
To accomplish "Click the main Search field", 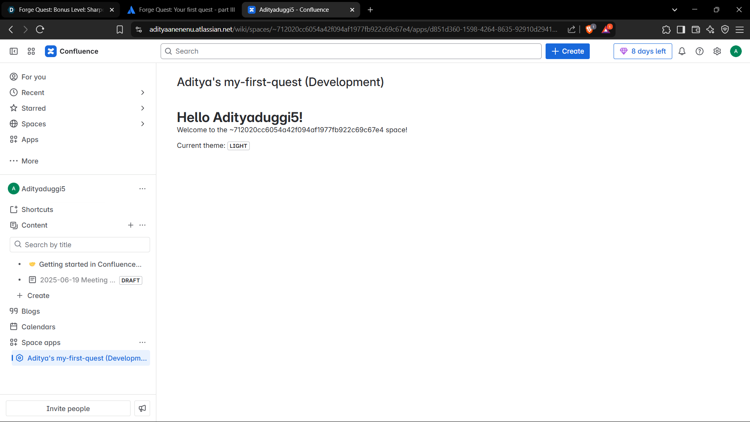I will tap(351, 51).
